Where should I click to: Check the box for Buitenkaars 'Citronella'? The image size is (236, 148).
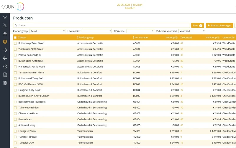pos(15,61)
